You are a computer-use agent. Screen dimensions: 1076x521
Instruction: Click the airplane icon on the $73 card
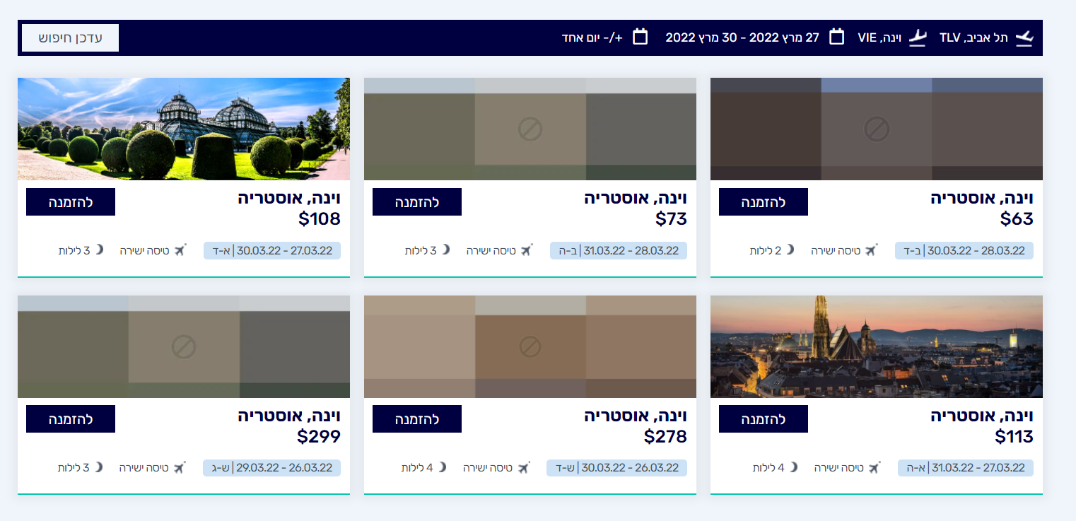point(526,250)
